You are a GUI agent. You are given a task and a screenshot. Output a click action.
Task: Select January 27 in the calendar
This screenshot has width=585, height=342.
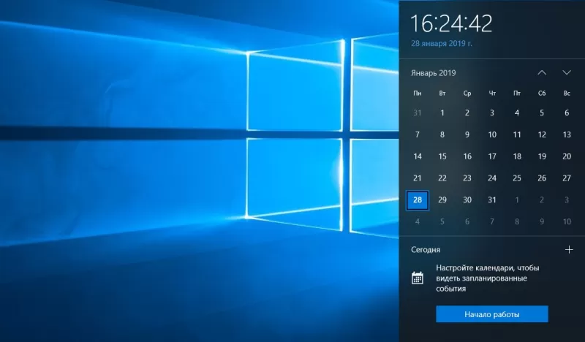coord(567,178)
